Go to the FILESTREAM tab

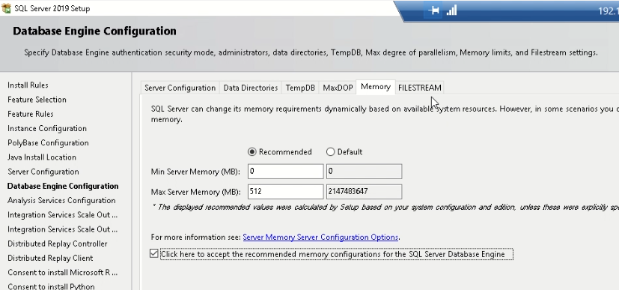(x=420, y=88)
